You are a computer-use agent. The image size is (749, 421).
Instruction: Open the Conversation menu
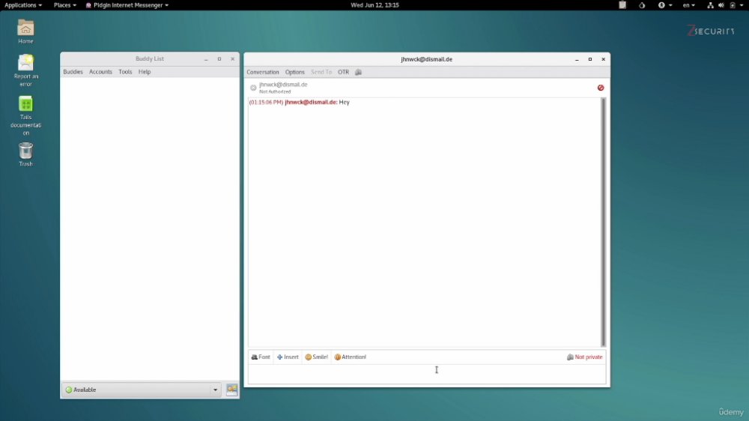click(x=263, y=72)
